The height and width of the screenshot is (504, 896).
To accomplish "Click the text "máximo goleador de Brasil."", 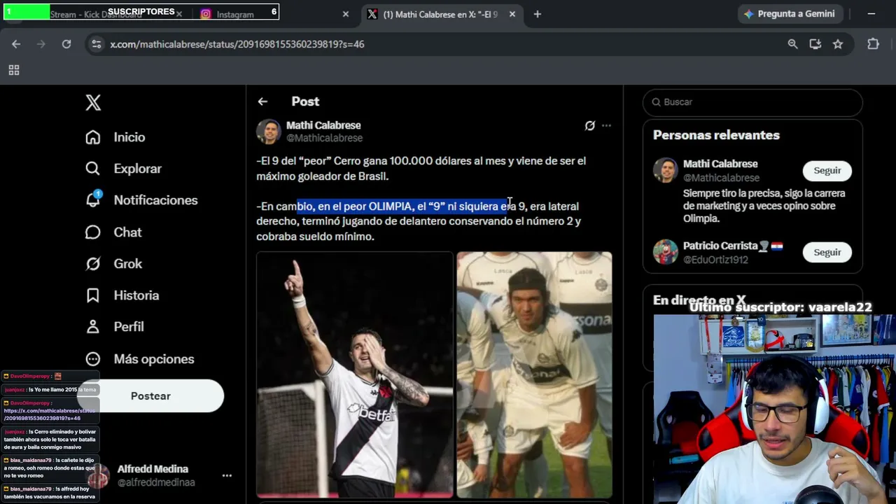I will (x=322, y=176).
